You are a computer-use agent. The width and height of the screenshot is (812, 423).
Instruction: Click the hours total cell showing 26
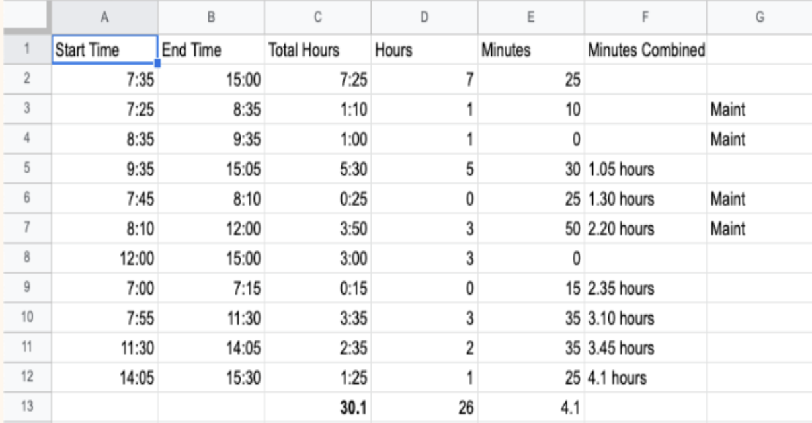pos(424,408)
